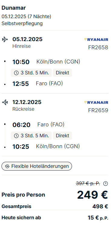Image resolution: width=111 pixels, height=225 pixels.
Task: Click the 249 € price per person
Action: click(x=93, y=195)
